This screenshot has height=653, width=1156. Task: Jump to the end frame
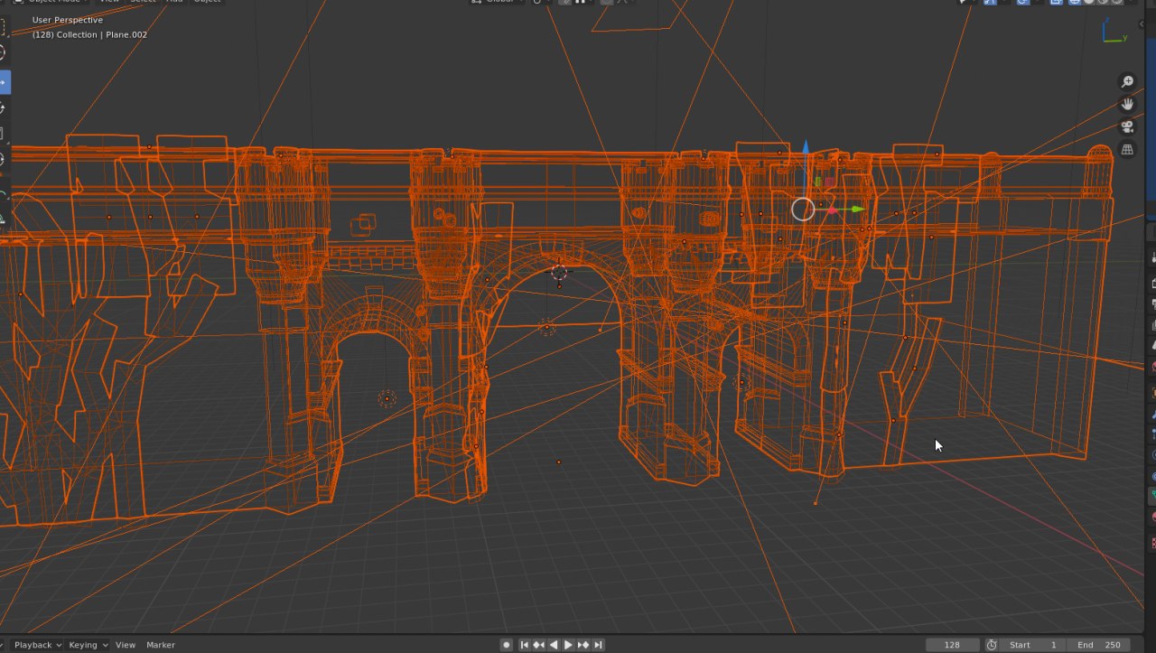coord(598,645)
